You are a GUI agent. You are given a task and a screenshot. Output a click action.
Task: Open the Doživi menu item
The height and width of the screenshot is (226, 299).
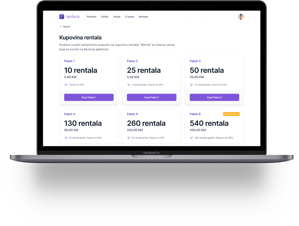(105, 17)
